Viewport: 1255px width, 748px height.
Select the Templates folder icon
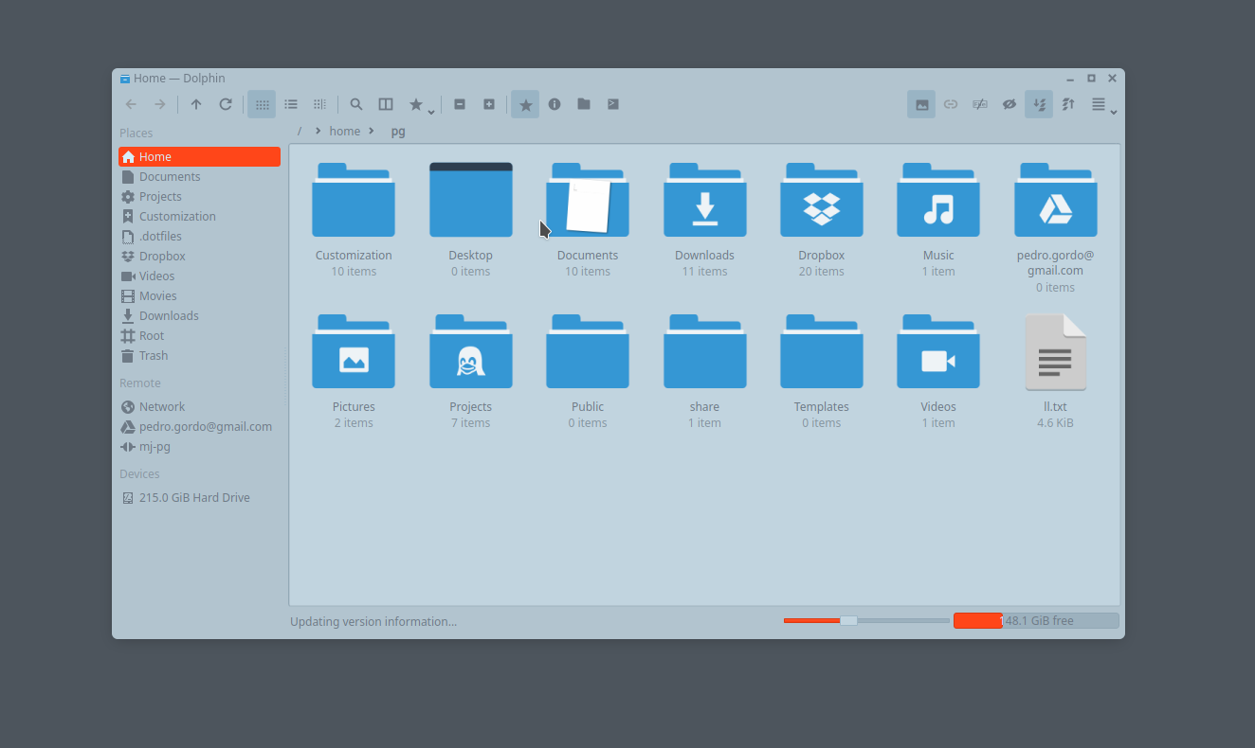click(822, 351)
